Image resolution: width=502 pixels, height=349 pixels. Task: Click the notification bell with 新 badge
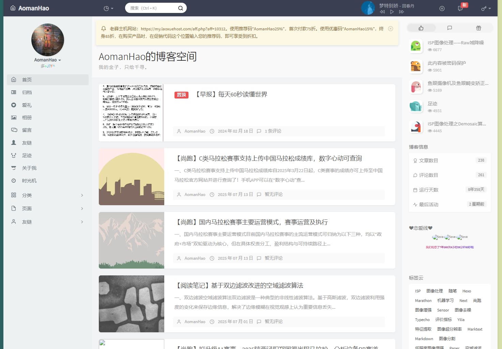460,8
